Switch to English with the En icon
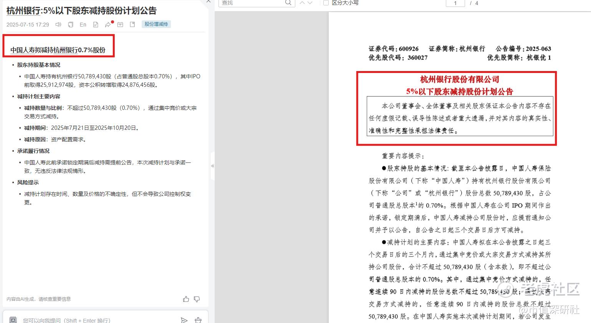The image size is (591, 323). [83, 25]
